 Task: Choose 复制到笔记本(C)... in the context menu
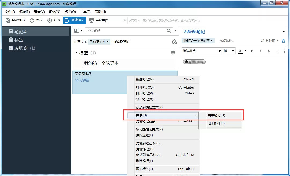coord(163,143)
